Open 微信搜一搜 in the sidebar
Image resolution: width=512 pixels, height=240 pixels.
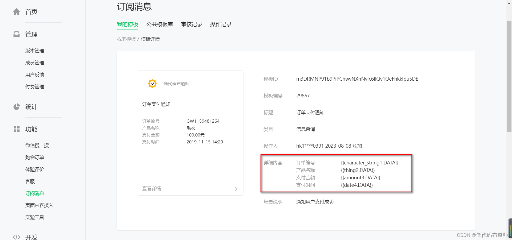pyautogui.click(x=37, y=145)
